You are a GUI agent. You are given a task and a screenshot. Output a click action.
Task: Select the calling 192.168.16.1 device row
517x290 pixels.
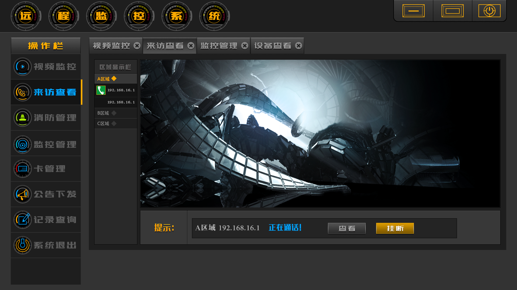tap(116, 90)
